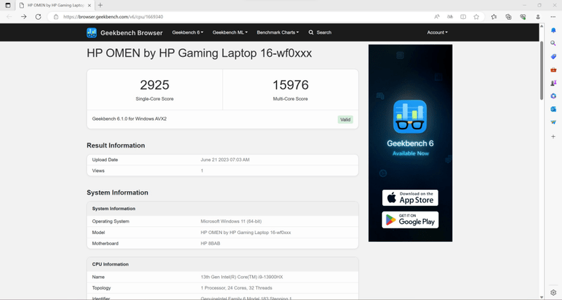Close the HP OMEN browser tab
The height and width of the screenshot is (300, 562).
(89, 6)
